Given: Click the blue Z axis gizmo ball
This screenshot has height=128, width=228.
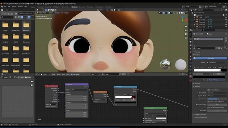Looking at the screenshot, I should pyautogui.click(x=182, y=17).
